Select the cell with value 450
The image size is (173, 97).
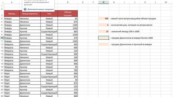[x=68, y=44]
